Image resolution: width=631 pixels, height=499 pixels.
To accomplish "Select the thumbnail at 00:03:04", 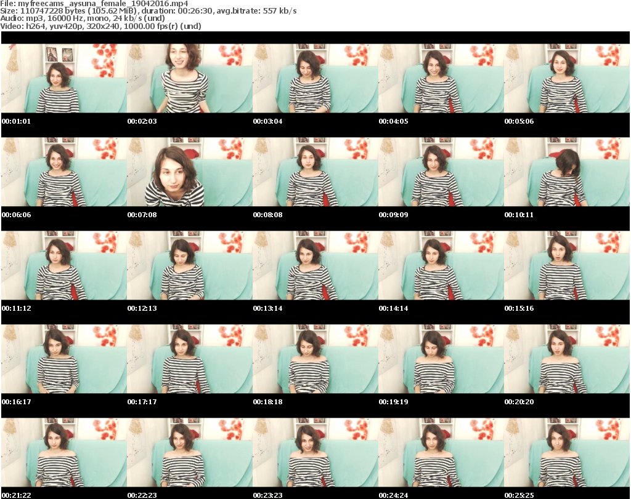I will tap(315, 78).
